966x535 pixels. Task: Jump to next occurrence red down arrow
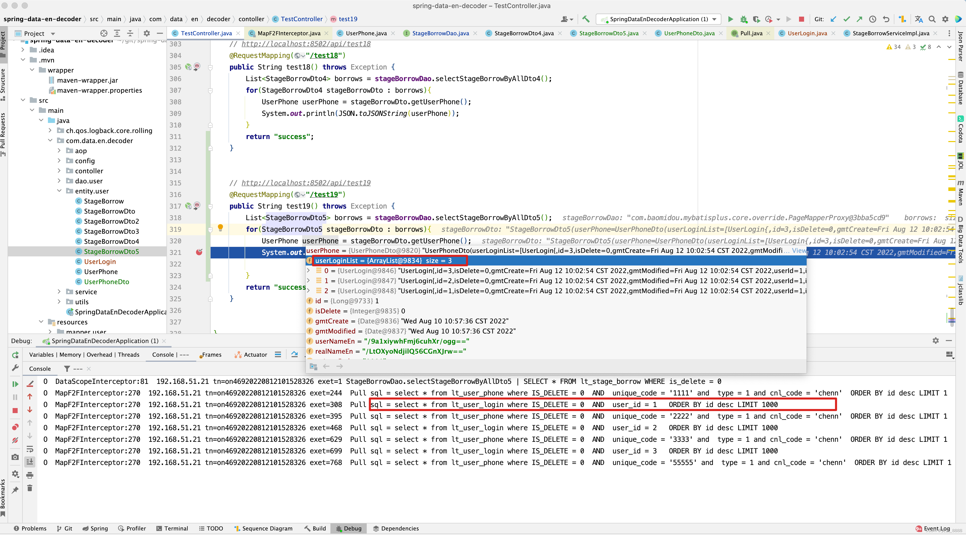[30, 410]
